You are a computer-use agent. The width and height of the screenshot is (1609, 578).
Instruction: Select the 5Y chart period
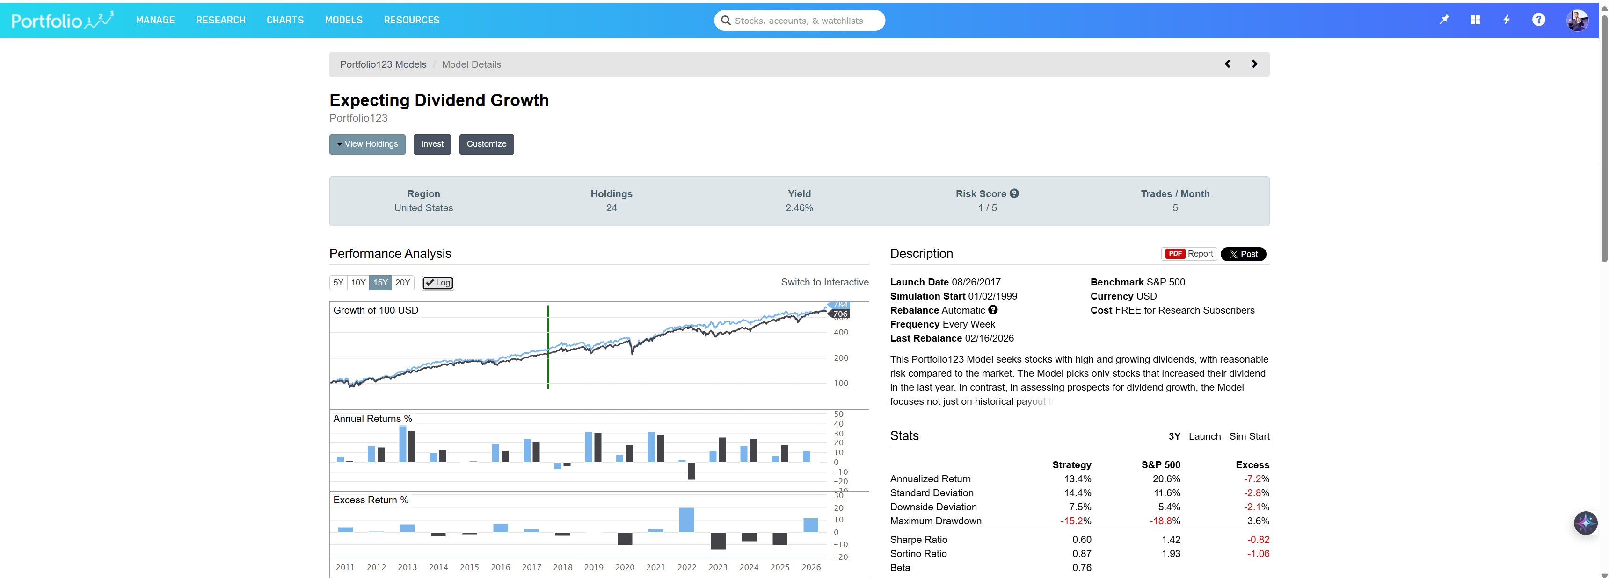(338, 282)
